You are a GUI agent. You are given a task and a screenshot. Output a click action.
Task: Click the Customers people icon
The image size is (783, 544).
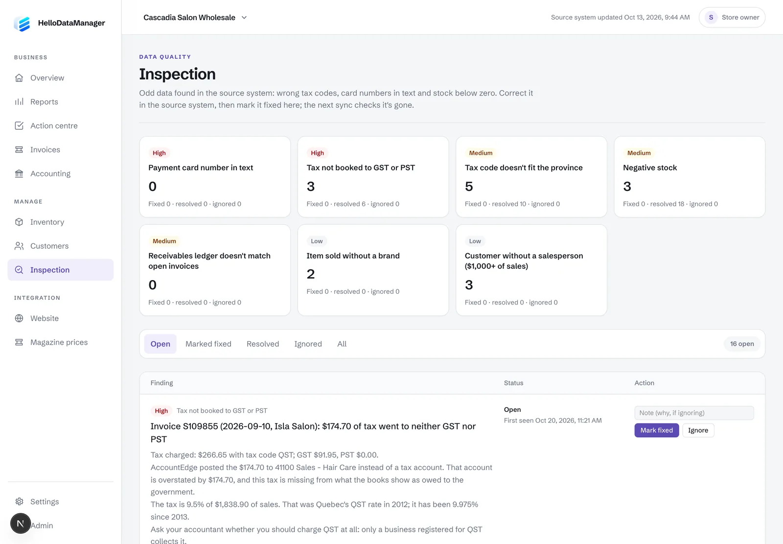[19, 246]
